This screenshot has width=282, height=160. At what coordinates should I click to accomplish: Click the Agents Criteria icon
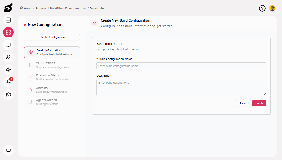(30, 102)
